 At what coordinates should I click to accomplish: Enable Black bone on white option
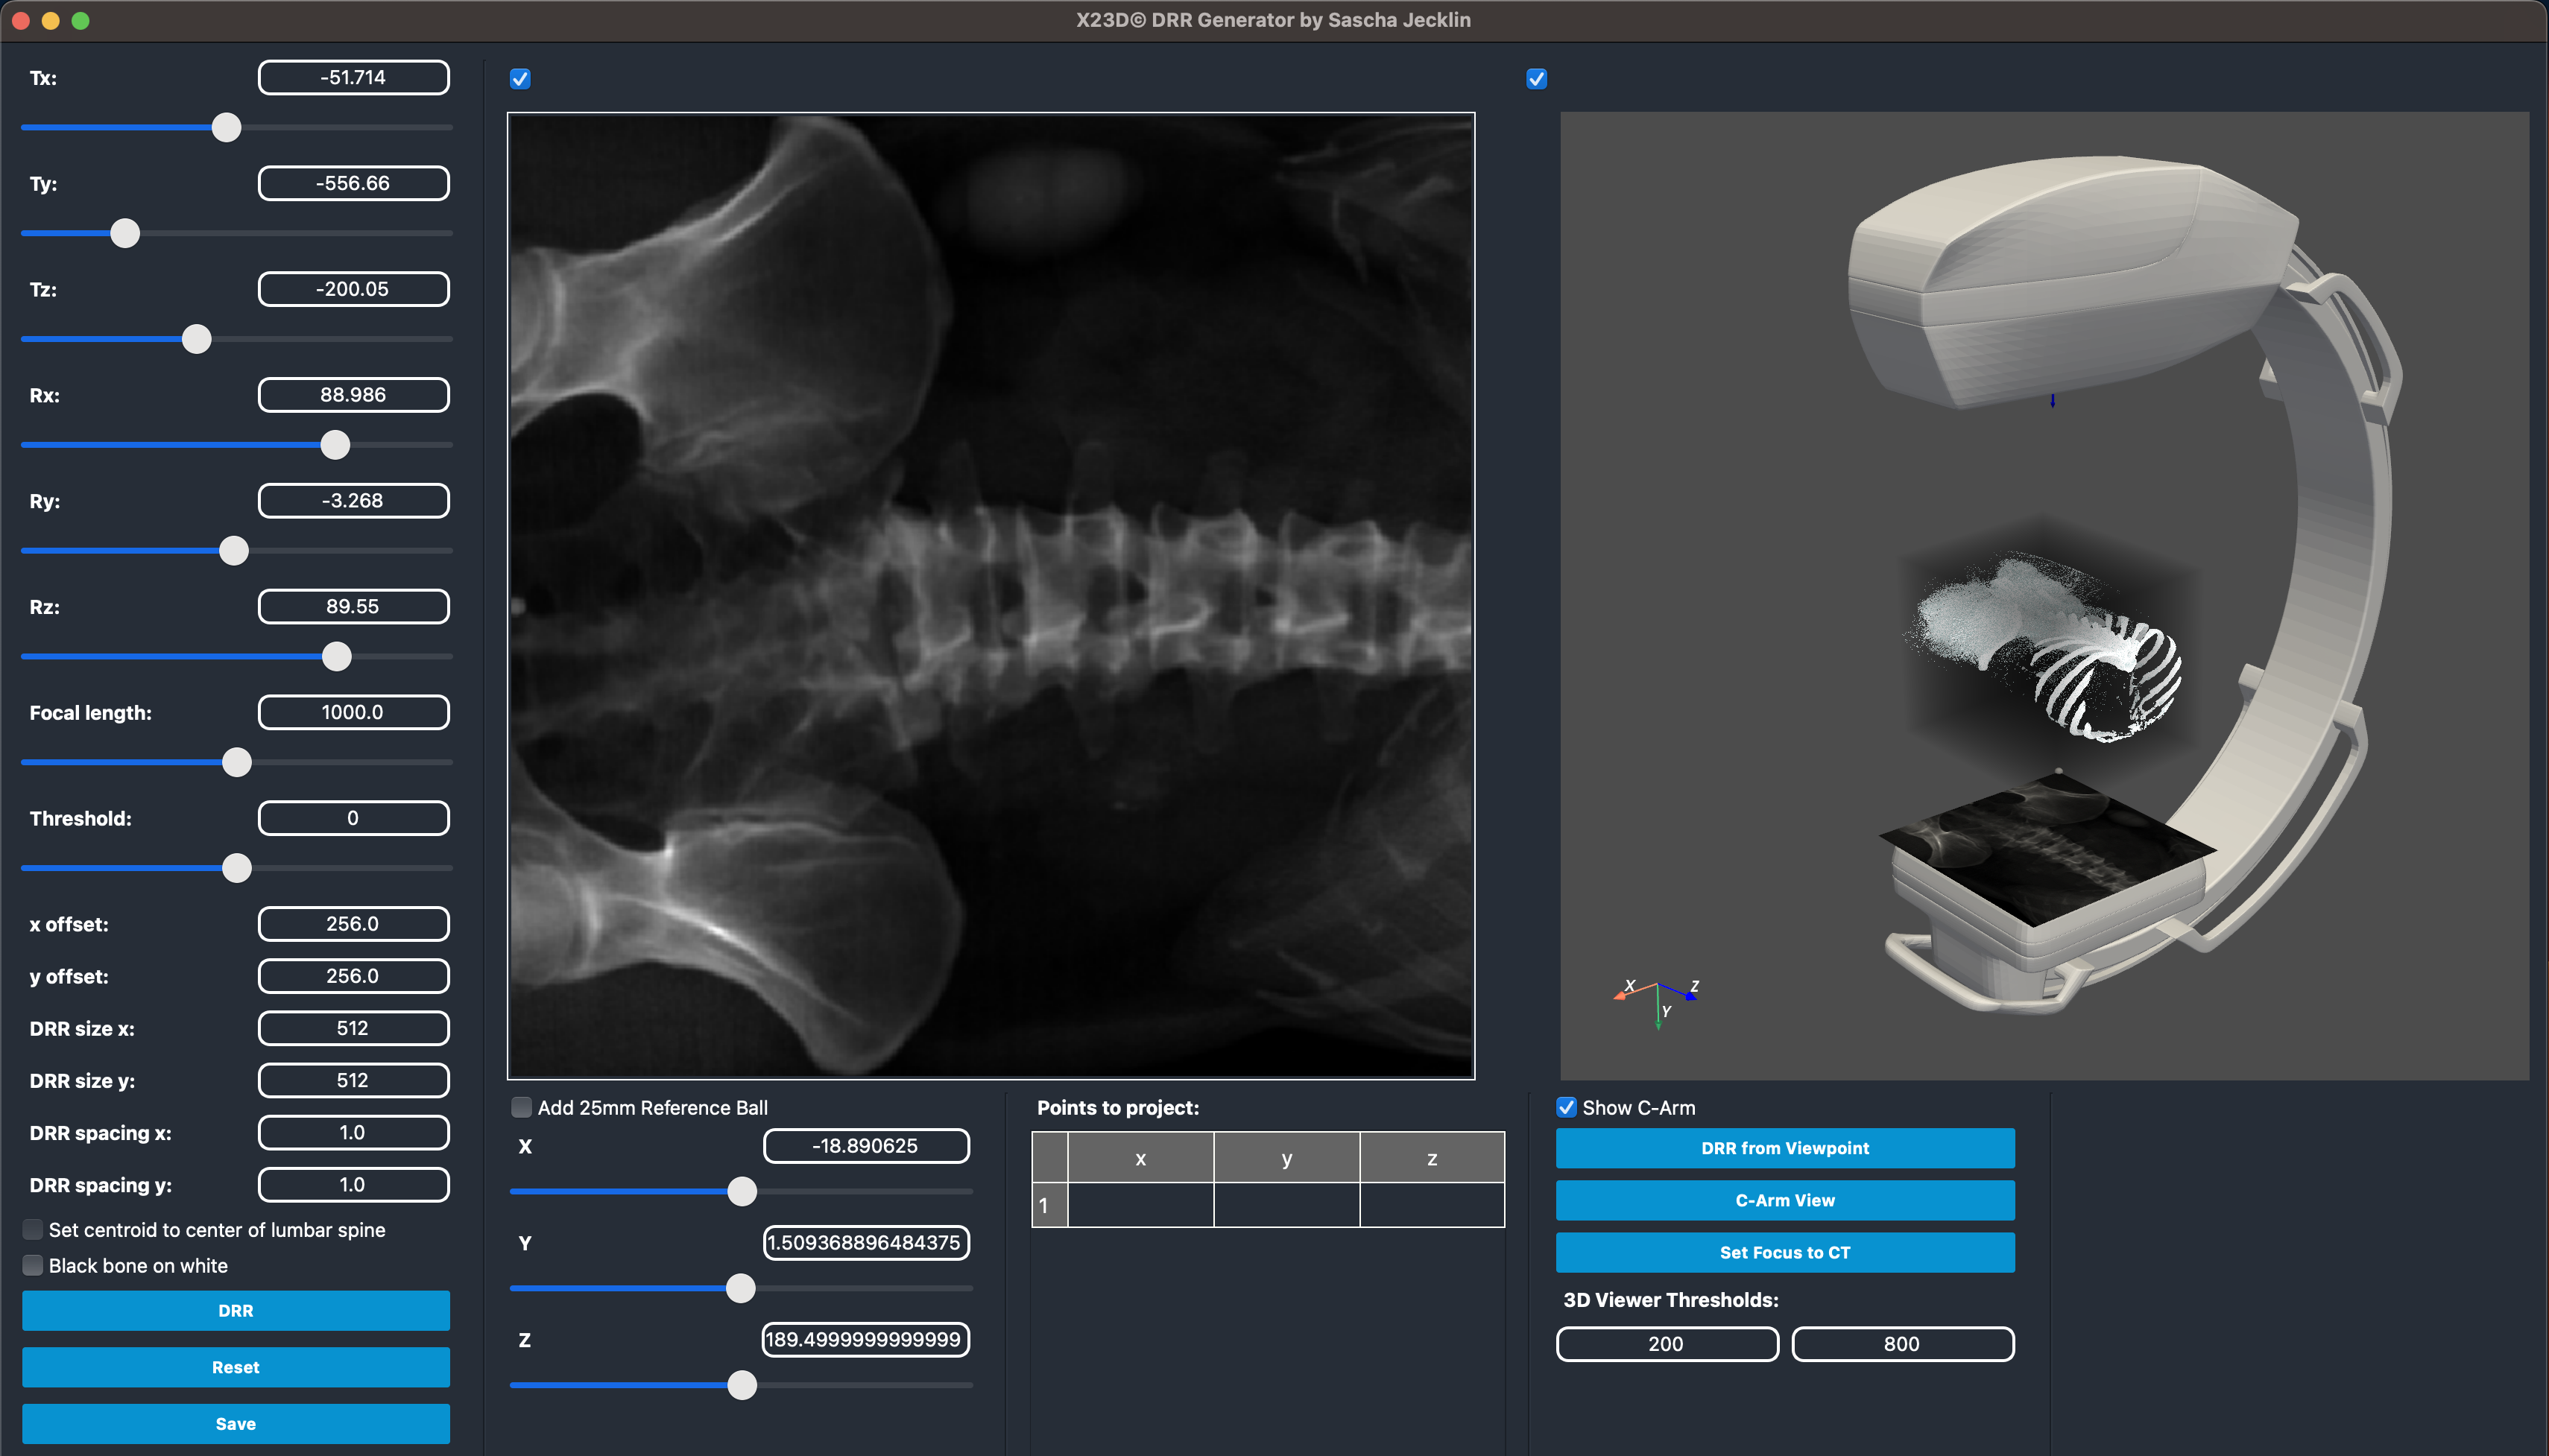point(33,1265)
